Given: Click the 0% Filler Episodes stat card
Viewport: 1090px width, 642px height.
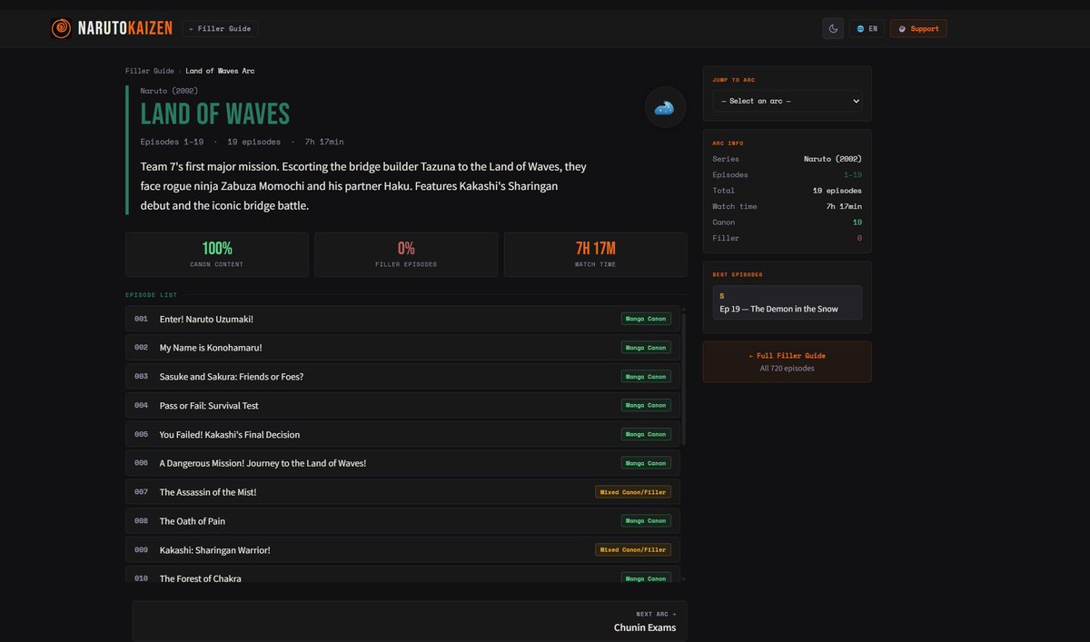Looking at the screenshot, I should tap(406, 254).
